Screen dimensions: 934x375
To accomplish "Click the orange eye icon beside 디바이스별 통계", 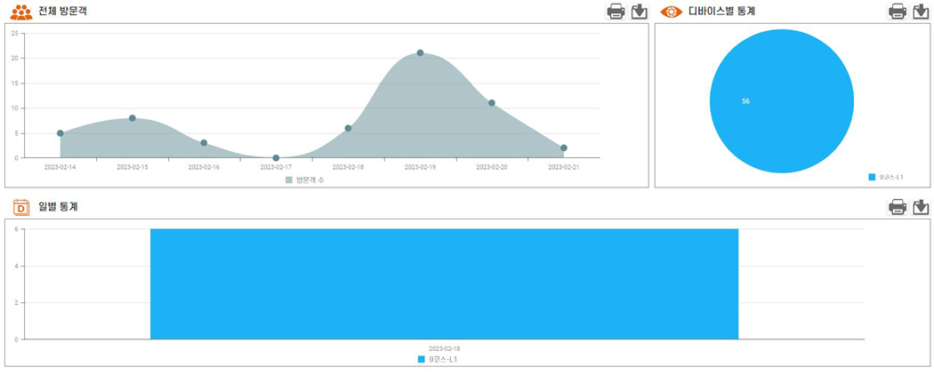I will click(x=672, y=12).
